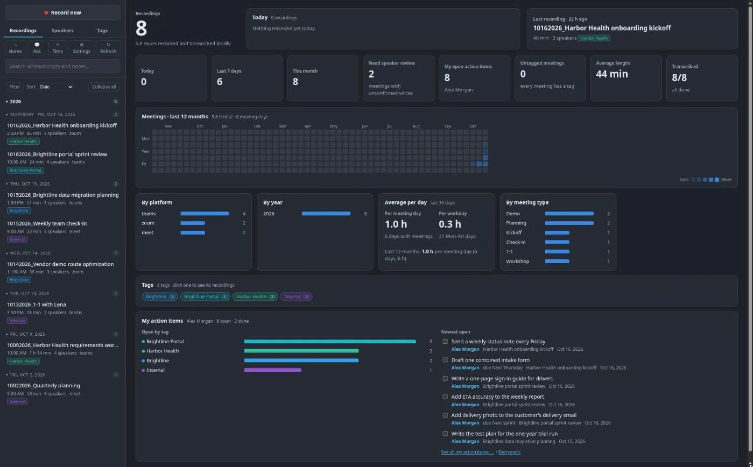The image size is (753, 467).
Task: Open the Untagged meetings stat card
Action: [x=550, y=78]
